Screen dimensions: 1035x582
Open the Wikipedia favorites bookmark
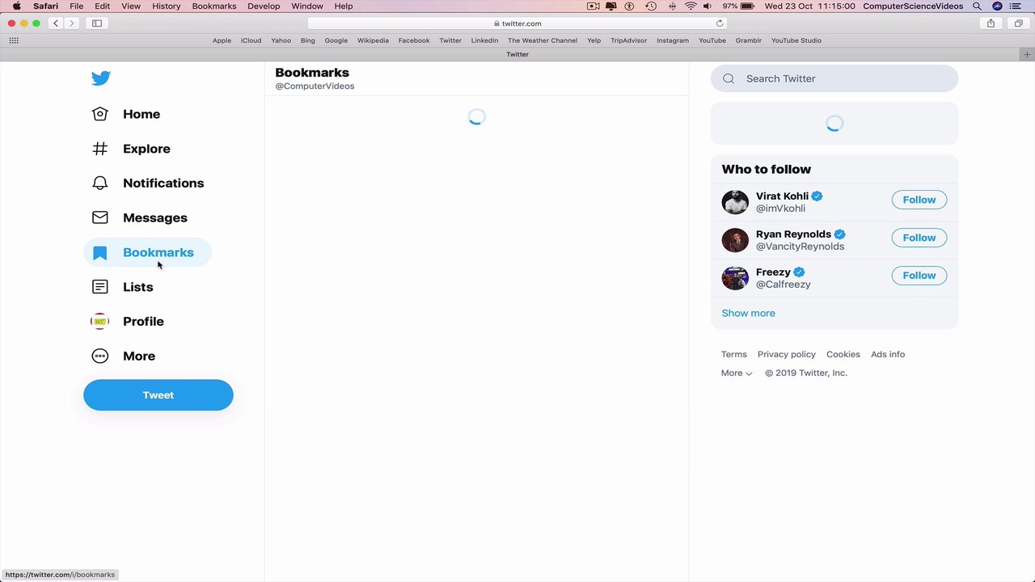tap(373, 40)
